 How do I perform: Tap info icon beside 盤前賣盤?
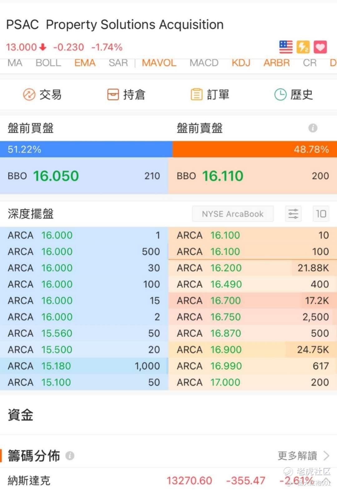(313, 128)
